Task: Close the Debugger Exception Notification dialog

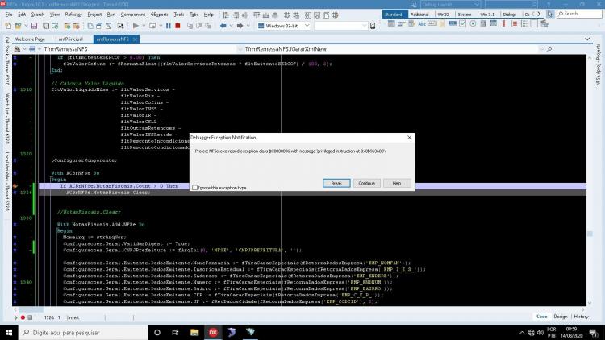Action: click(409, 137)
